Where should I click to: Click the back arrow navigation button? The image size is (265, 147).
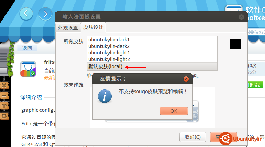pyautogui.click(x=26, y=14)
